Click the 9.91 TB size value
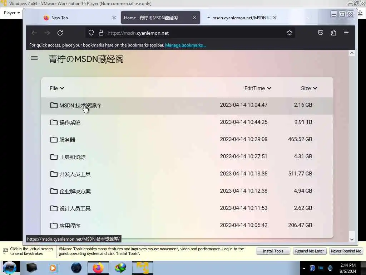This screenshot has height=275, width=366. pyautogui.click(x=303, y=122)
